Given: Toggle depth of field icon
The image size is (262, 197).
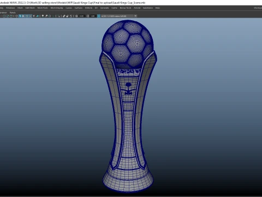Looking at the screenshot, I should (53, 16).
